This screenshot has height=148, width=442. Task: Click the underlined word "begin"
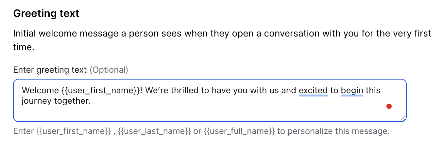coord(352,90)
